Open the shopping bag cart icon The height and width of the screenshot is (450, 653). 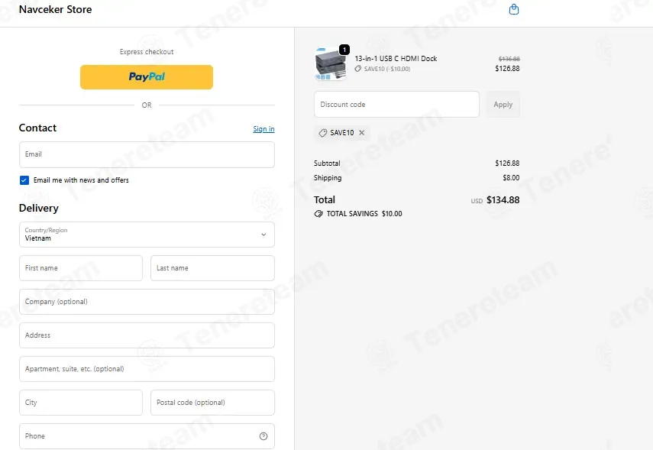(x=514, y=9)
